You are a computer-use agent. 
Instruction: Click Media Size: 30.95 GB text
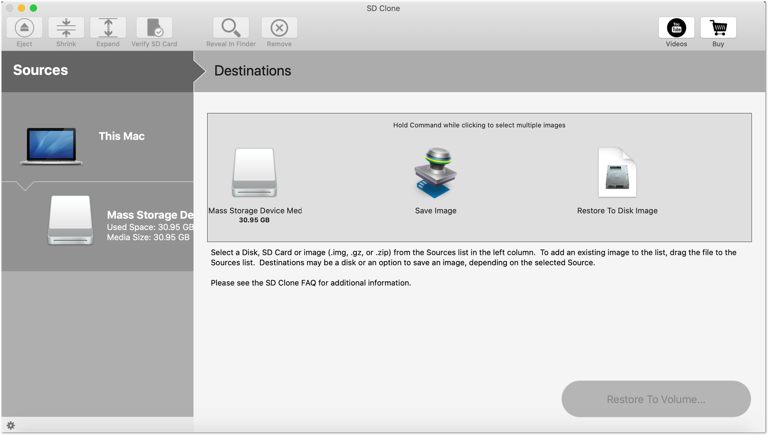pyautogui.click(x=148, y=237)
